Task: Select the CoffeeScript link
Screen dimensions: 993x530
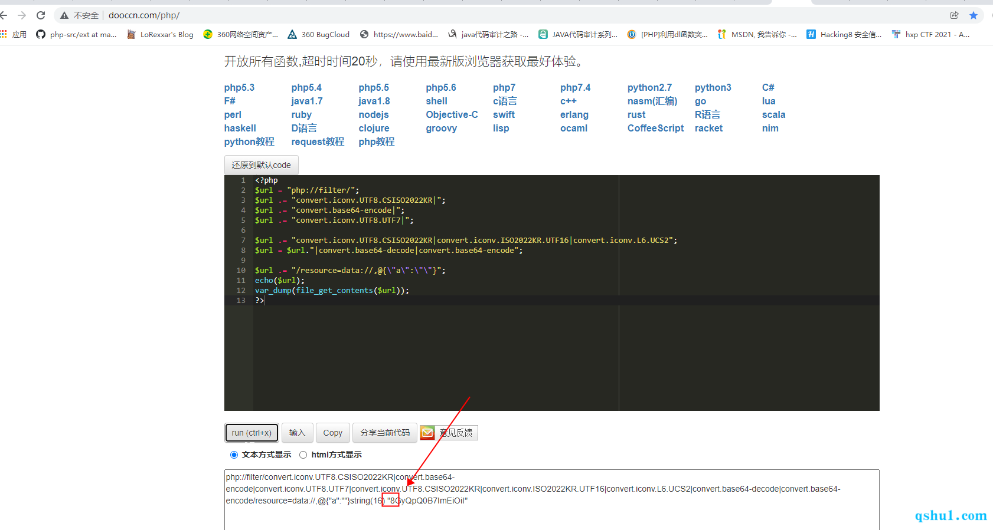Action: [655, 128]
